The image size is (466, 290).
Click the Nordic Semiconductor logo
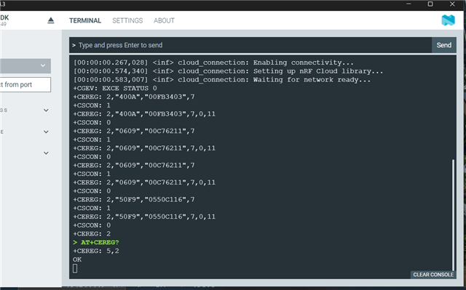(448, 20)
